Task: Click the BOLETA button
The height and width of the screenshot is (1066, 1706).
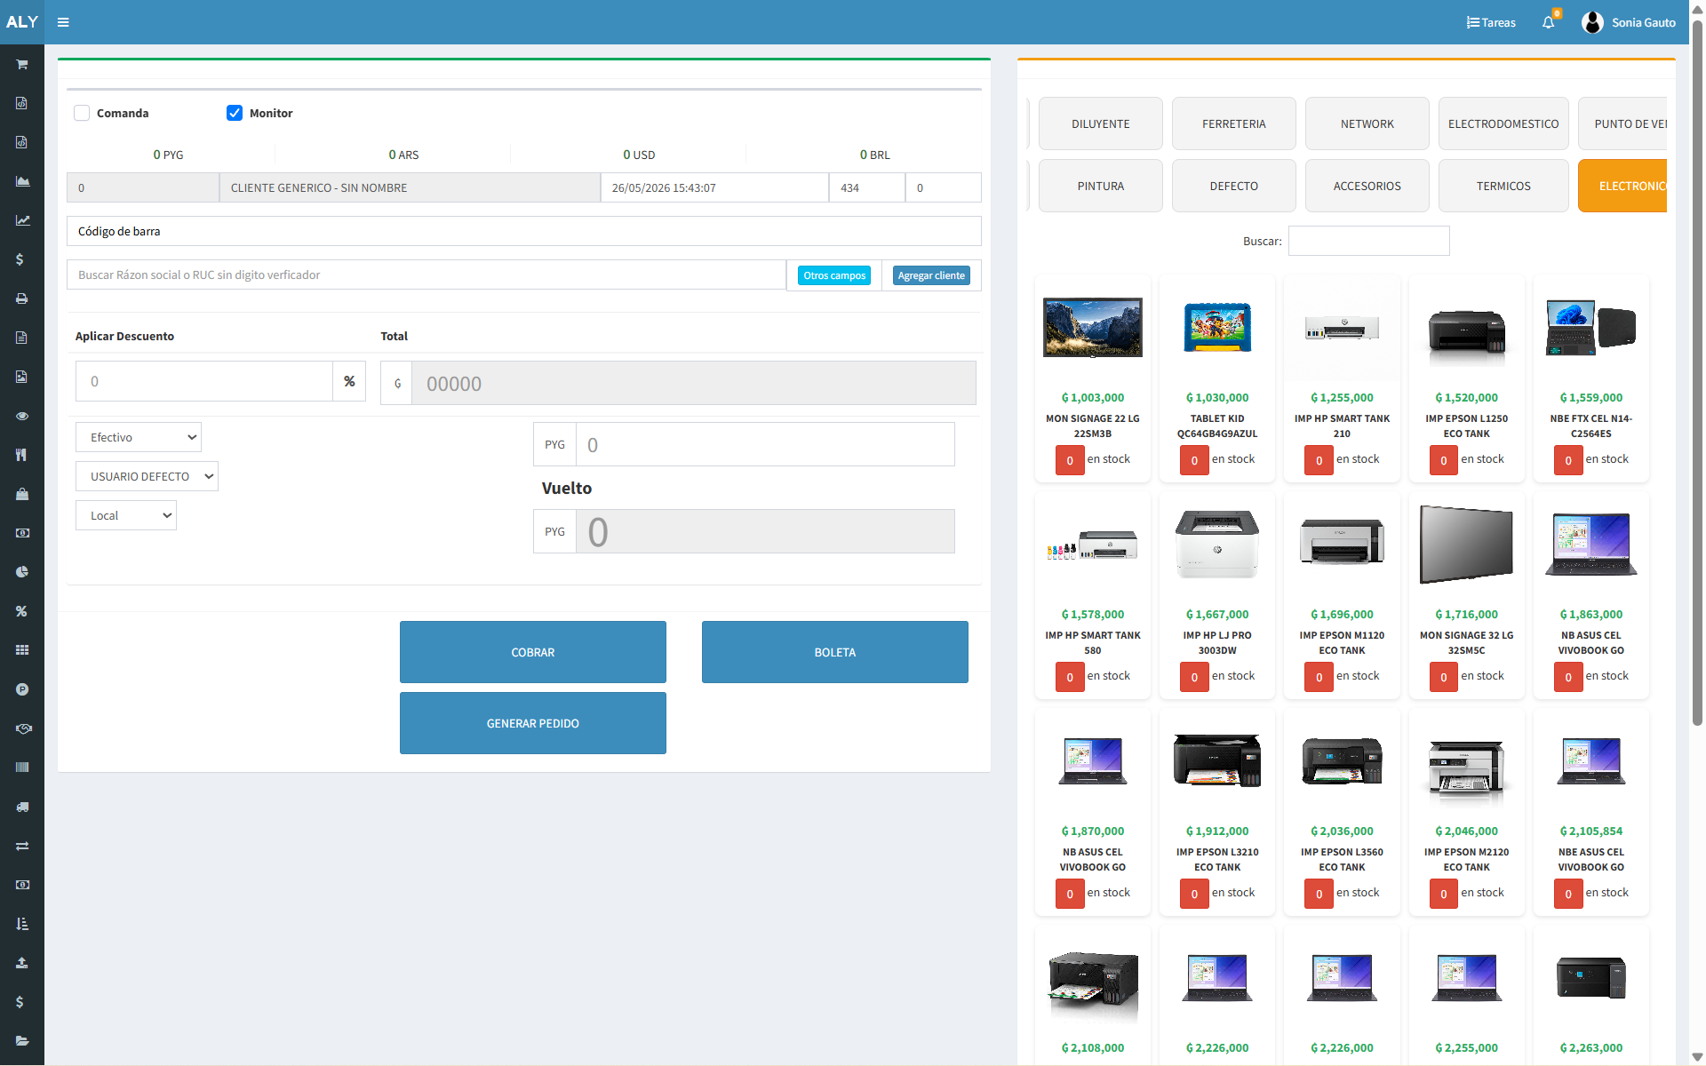Action: tap(835, 652)
